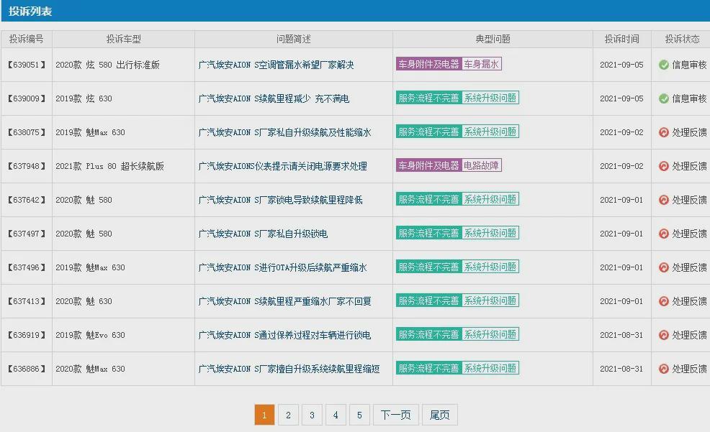
Task: Click red status icon for complaint 638075
Action: pyautogui.click(x=664, y=132)
